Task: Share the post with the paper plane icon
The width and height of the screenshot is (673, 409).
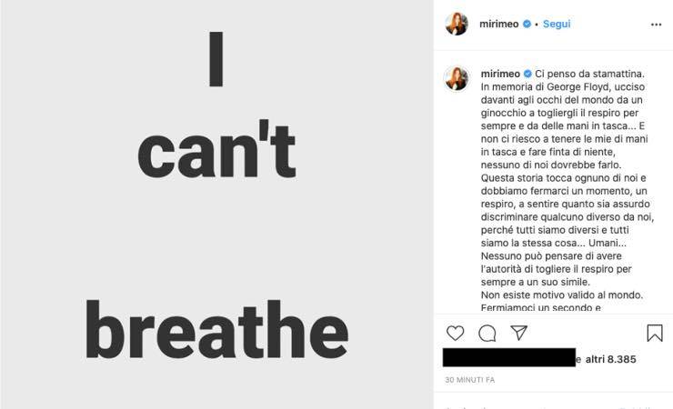Action: (518, 334)
